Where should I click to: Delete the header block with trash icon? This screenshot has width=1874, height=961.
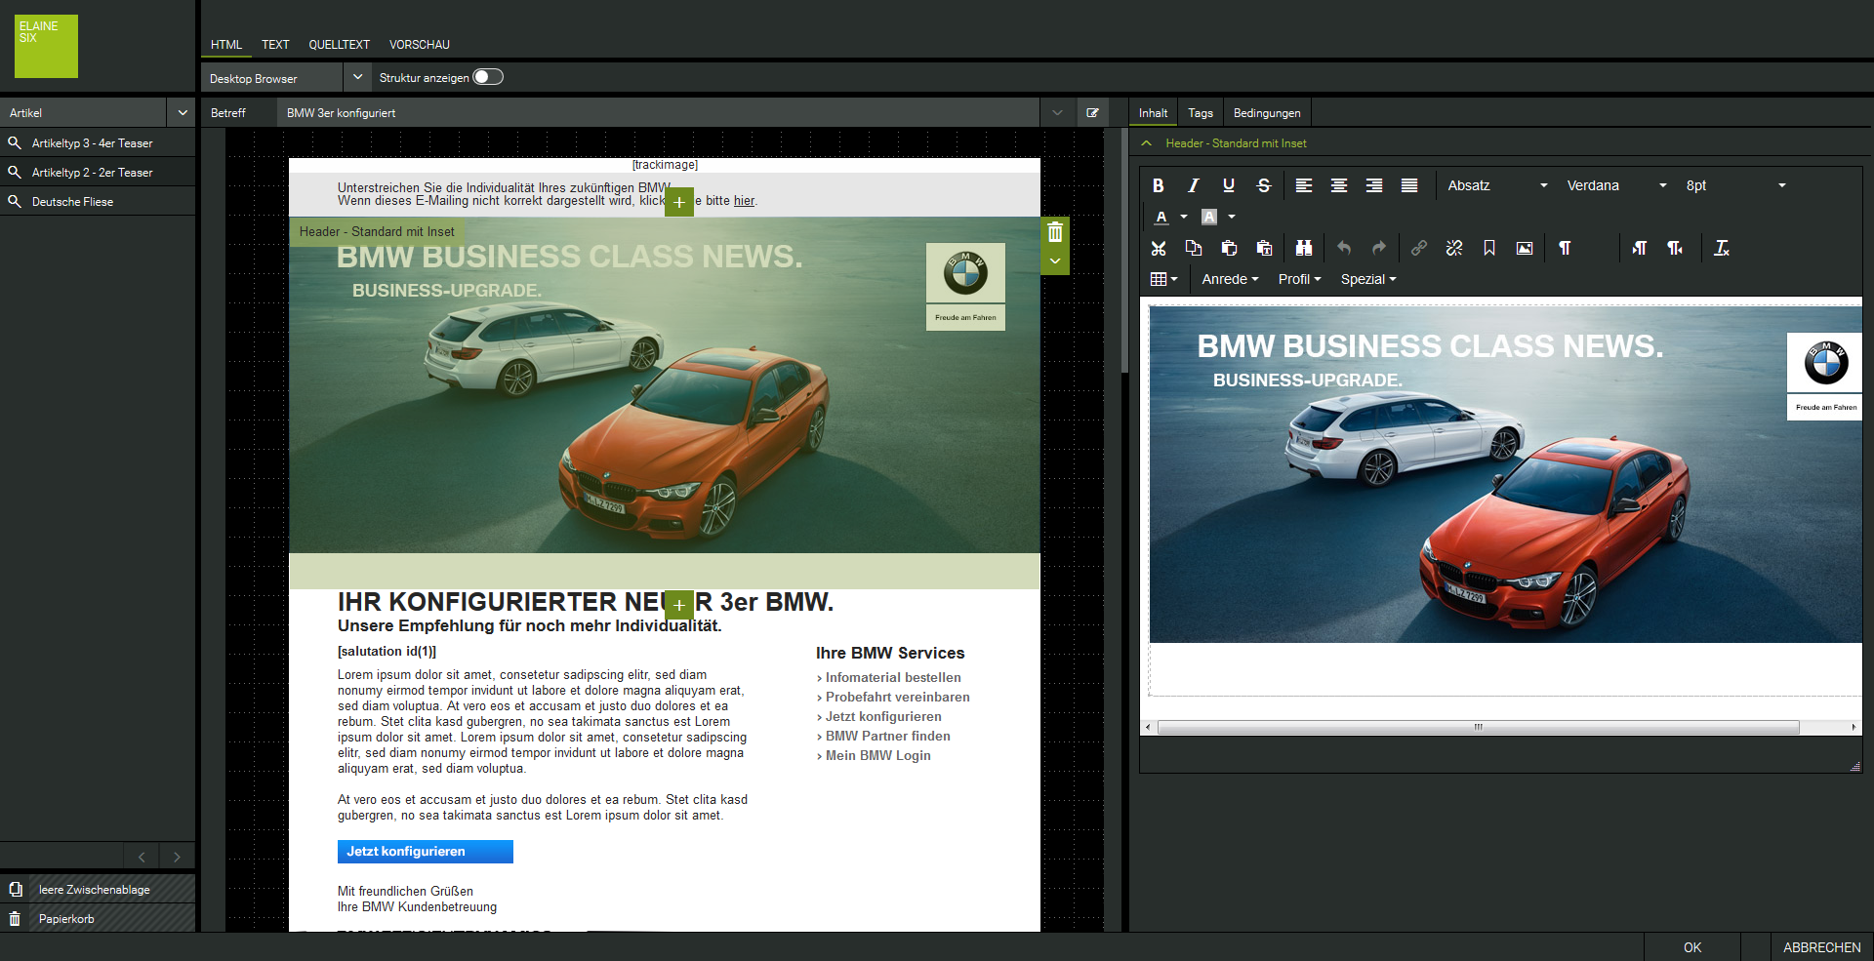[x=1055, y=232]
